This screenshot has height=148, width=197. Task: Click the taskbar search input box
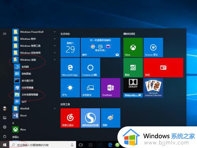pos(43,145)
